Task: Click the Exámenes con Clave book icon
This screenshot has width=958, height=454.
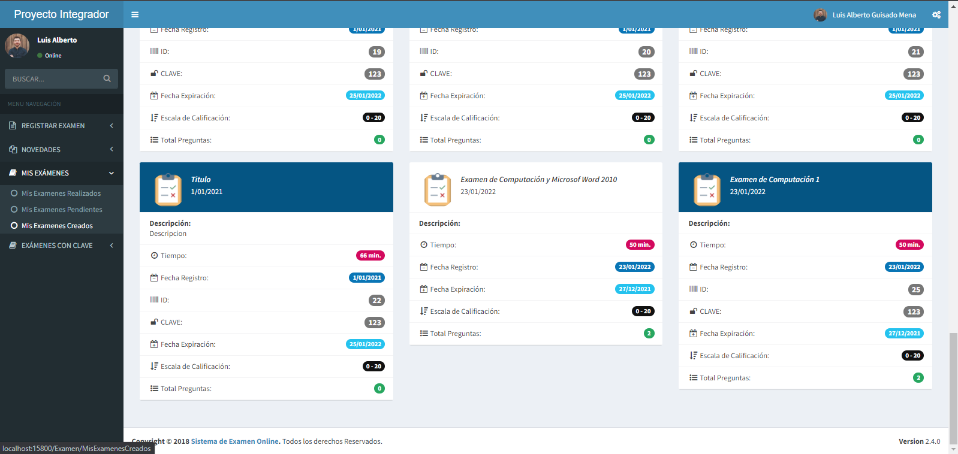Action: pos(13,246)
